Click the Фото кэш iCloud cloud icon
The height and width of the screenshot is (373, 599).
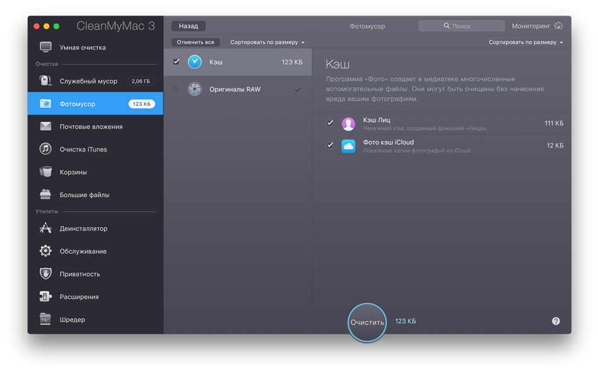[x=348, y=146]
